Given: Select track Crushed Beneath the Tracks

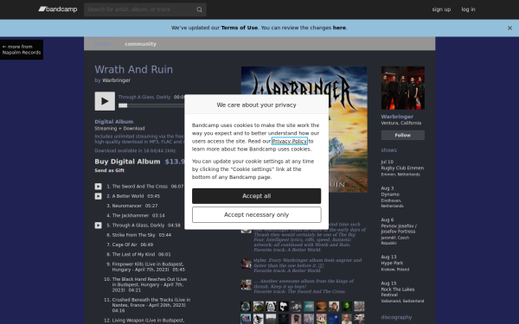Looking at the screenshot, I should (x=151, y=305).
